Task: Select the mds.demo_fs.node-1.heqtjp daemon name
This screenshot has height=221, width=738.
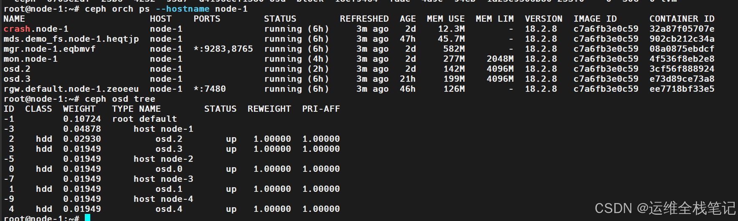Action: 71,39
